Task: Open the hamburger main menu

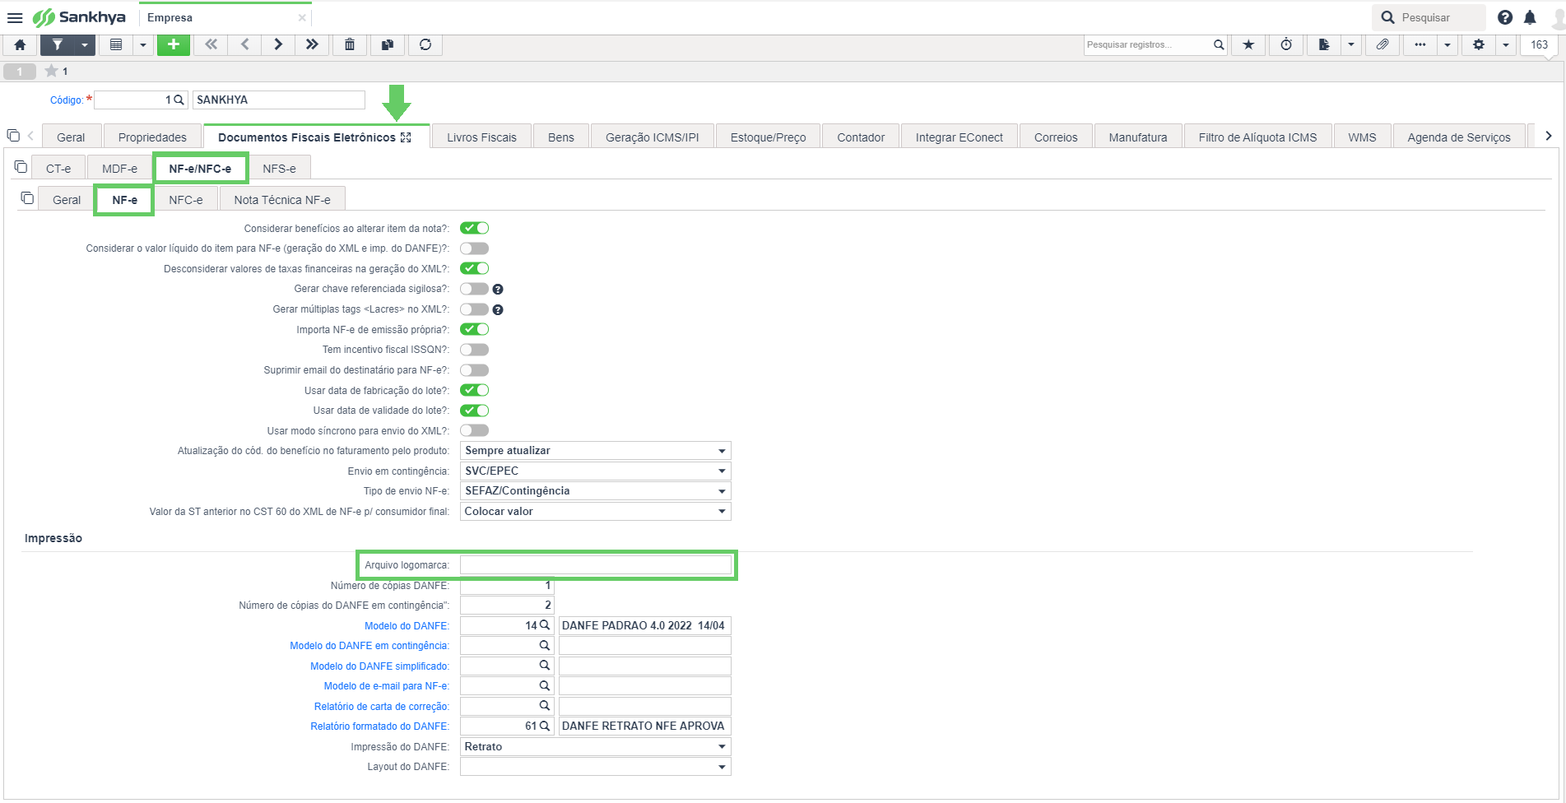Action: (x=15, y=17)
